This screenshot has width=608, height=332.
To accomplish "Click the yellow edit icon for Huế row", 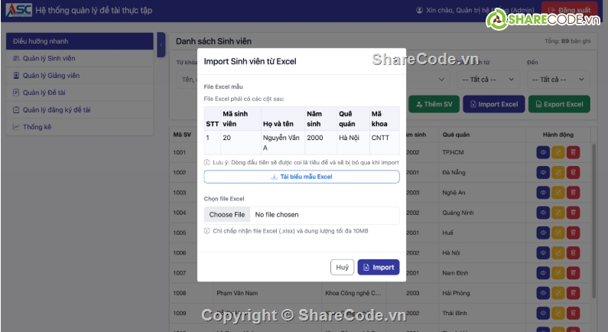I will (x=559, y=233).
